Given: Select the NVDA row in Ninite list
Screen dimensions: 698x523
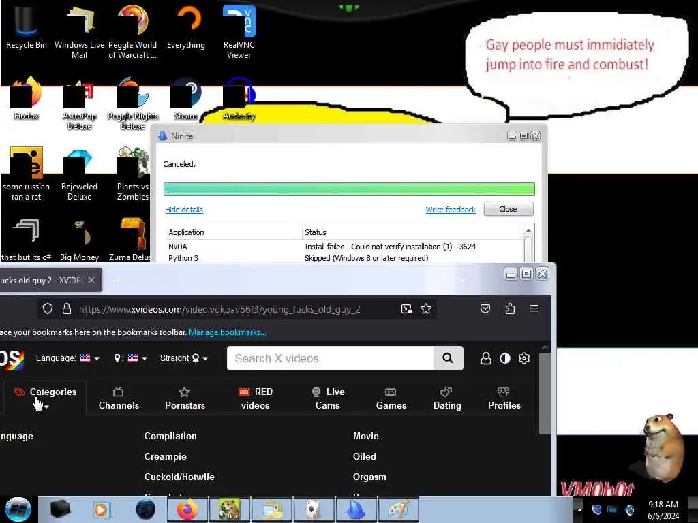Looking at the screenshot, I should 344,247.
